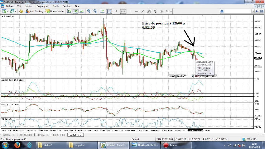
Task: Focus the toolbar search input field
Action: click(x=238, y=11)
